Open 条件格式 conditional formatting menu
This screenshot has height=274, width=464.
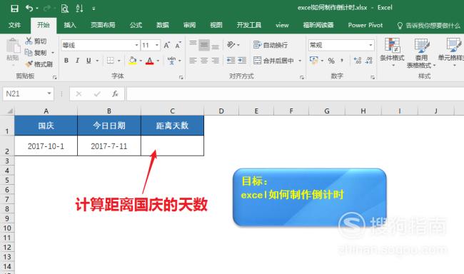392,52
